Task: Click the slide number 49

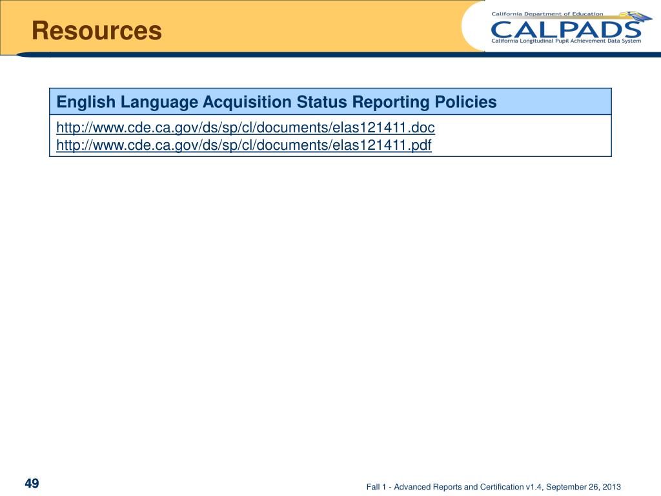Action: (x=32, y=483)
